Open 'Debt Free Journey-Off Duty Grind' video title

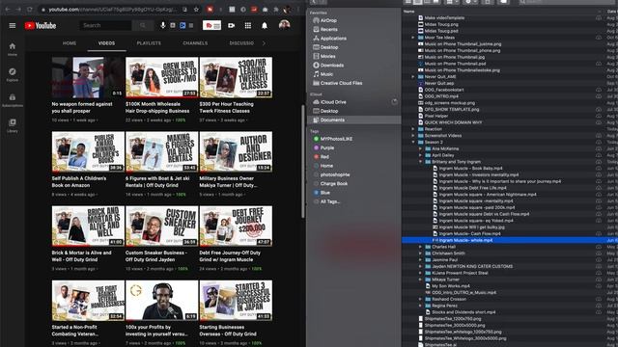tap(229, 256)
